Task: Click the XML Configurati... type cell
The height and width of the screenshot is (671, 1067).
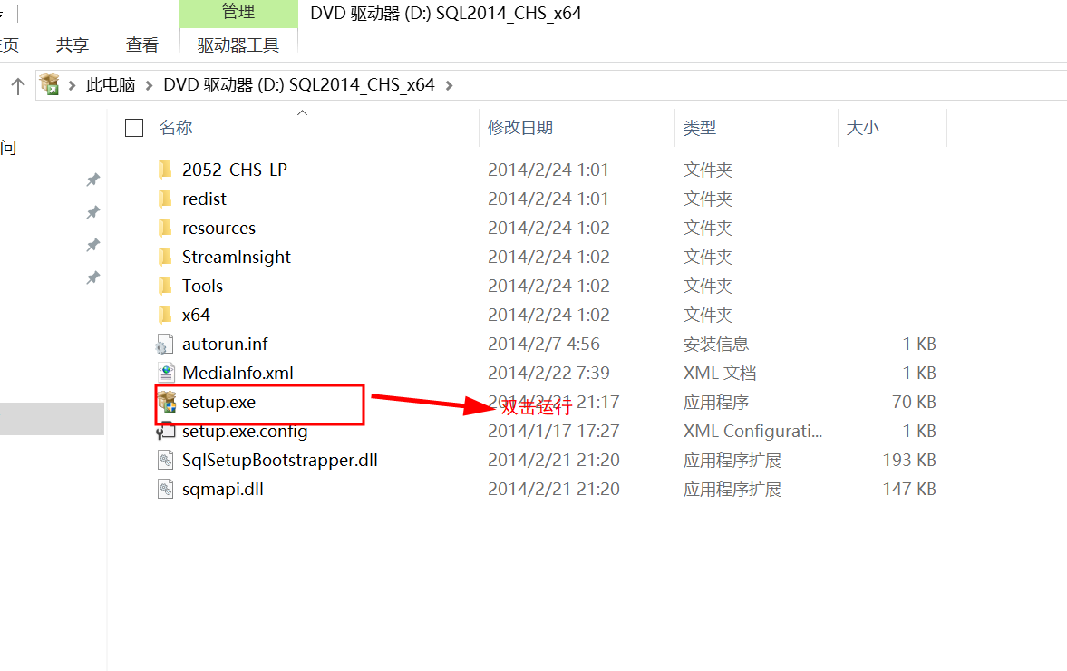Action: [x=752, y=432]
